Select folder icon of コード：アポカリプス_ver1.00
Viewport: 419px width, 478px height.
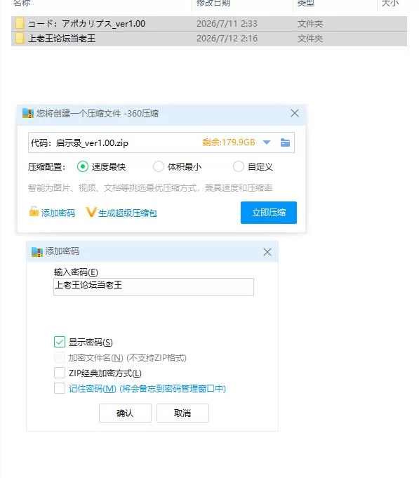coord(20,23)
